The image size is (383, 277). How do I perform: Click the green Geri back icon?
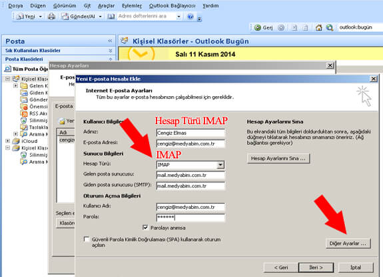[258, 27]
